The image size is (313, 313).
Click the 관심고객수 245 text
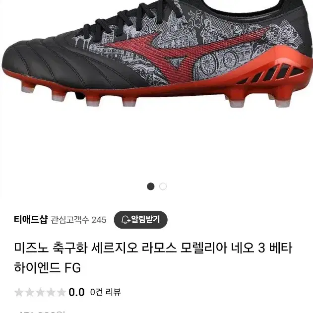coord(78,220)
